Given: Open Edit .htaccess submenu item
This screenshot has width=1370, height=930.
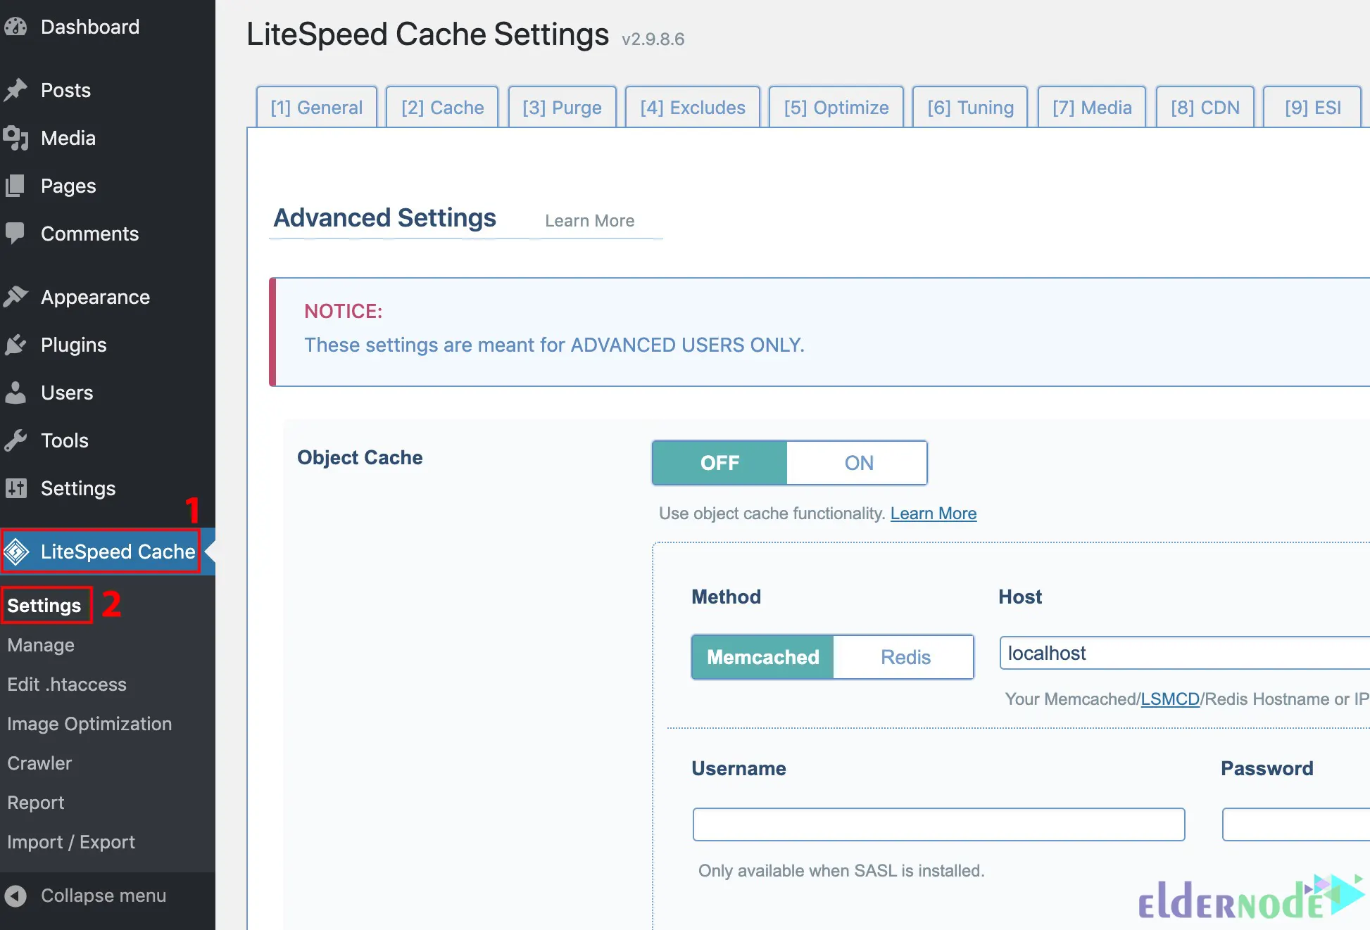Looking at the screenshot, I should pyautogui.click(x=67, y=684).
